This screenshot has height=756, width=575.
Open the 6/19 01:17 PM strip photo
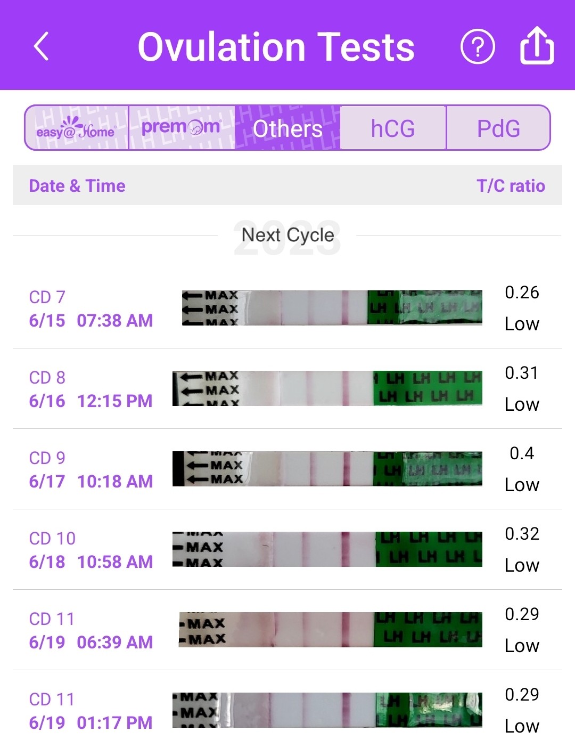[x=327, y=710]
